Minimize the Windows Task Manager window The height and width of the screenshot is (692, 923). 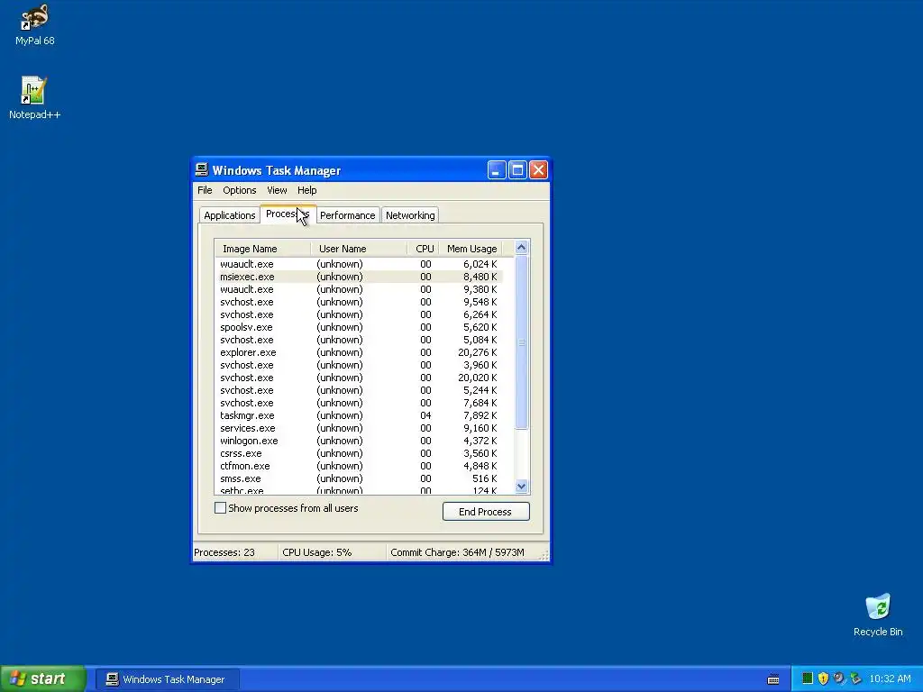coord(497,170)
